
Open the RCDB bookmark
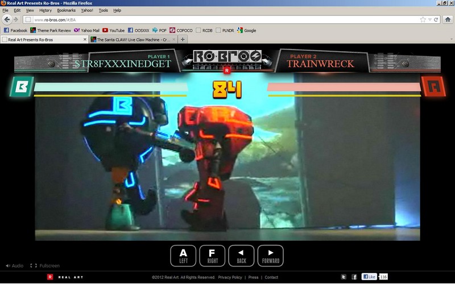point(204,30)
